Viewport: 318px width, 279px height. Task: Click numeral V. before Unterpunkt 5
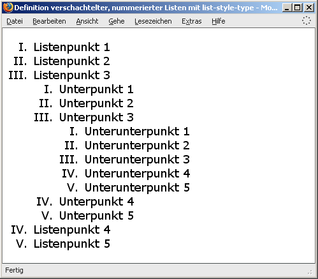[x=47, y=216]
